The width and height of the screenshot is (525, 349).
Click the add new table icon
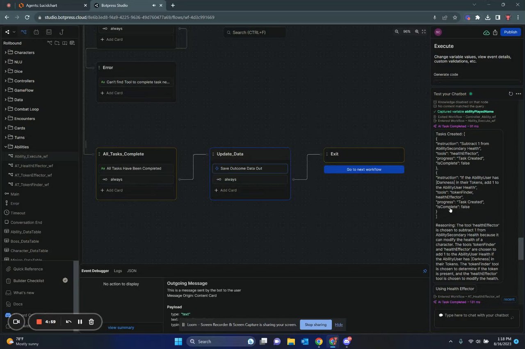pyautogui.click(x=72, y=43)
